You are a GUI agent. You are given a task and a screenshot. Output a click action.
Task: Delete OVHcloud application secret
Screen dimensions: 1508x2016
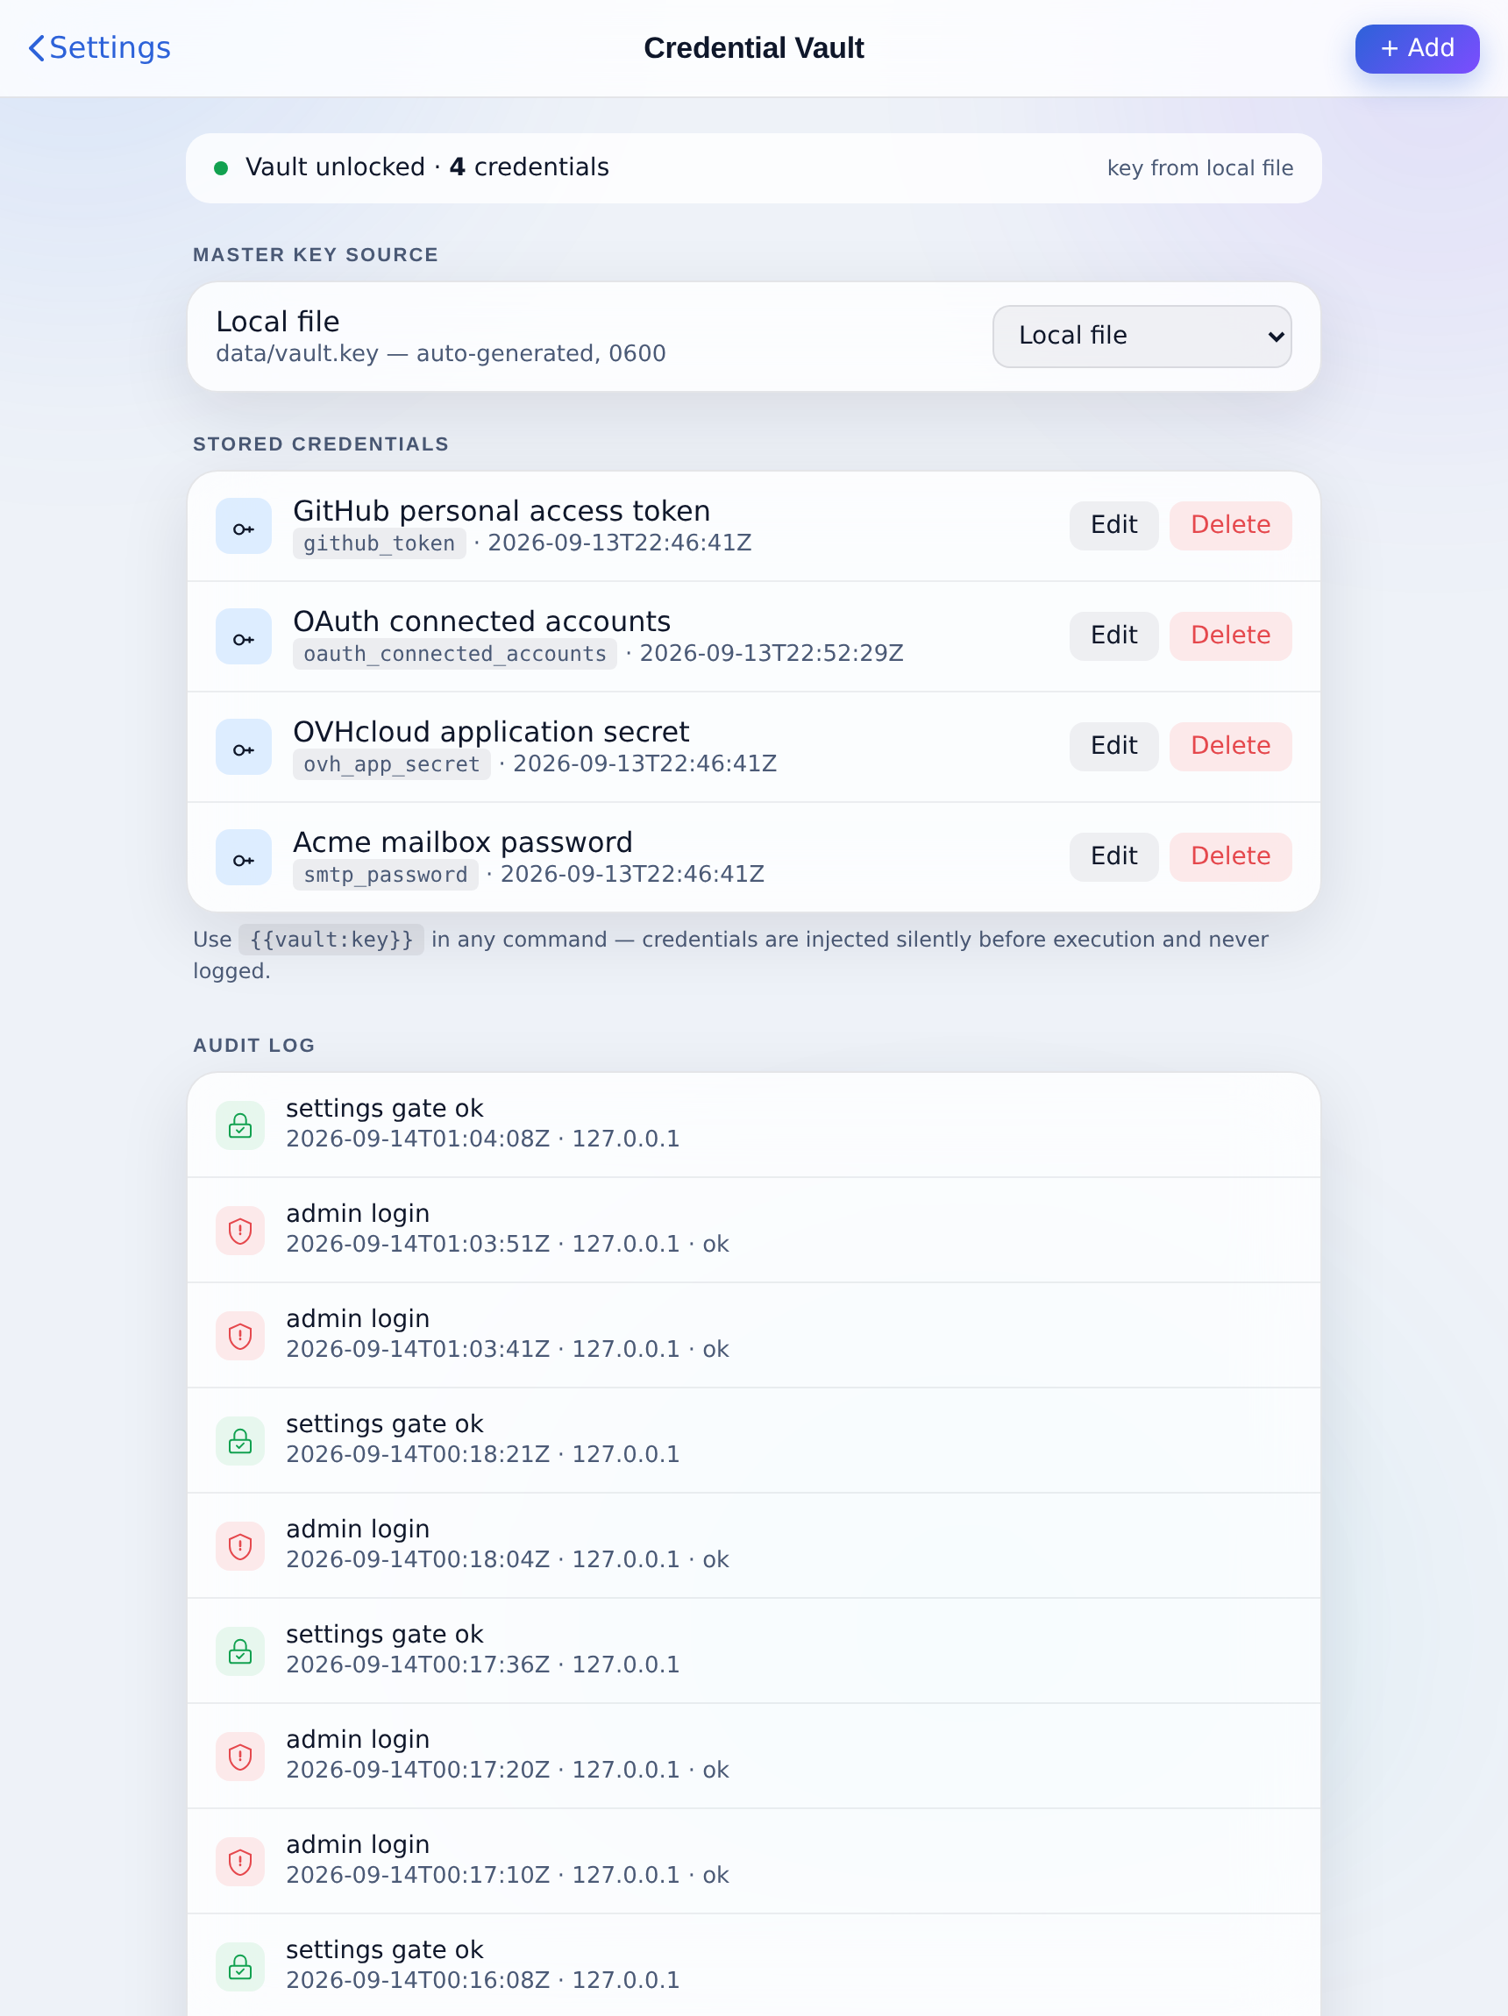(x=1230, y=746)
